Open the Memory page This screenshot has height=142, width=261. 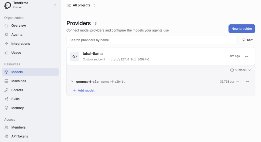coord(30,108)
